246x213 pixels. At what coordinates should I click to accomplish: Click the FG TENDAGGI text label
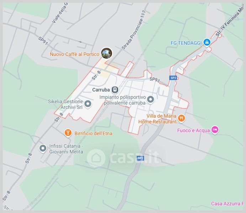[186, 43]
